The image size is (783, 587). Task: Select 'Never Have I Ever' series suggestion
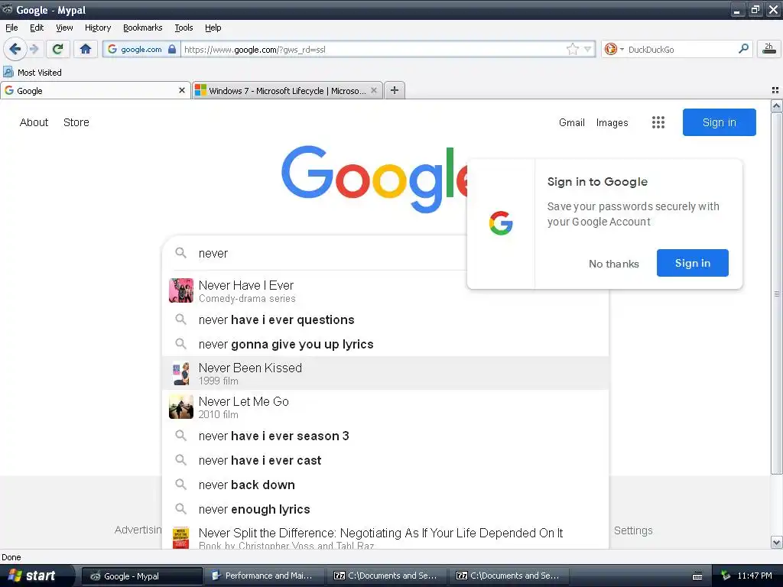[385, 290]
